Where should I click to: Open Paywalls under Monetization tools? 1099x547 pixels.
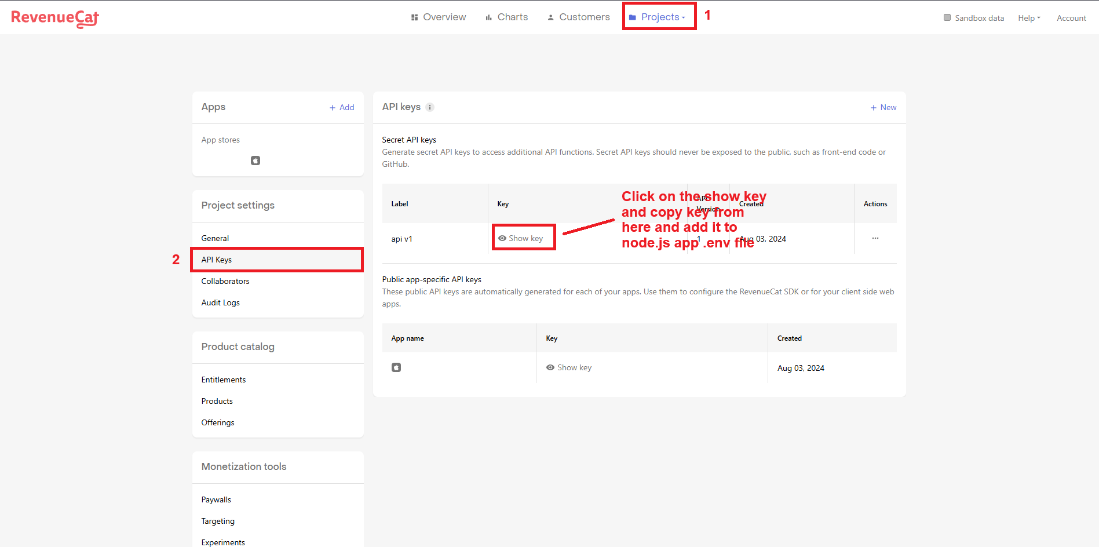tap(216, 499)
